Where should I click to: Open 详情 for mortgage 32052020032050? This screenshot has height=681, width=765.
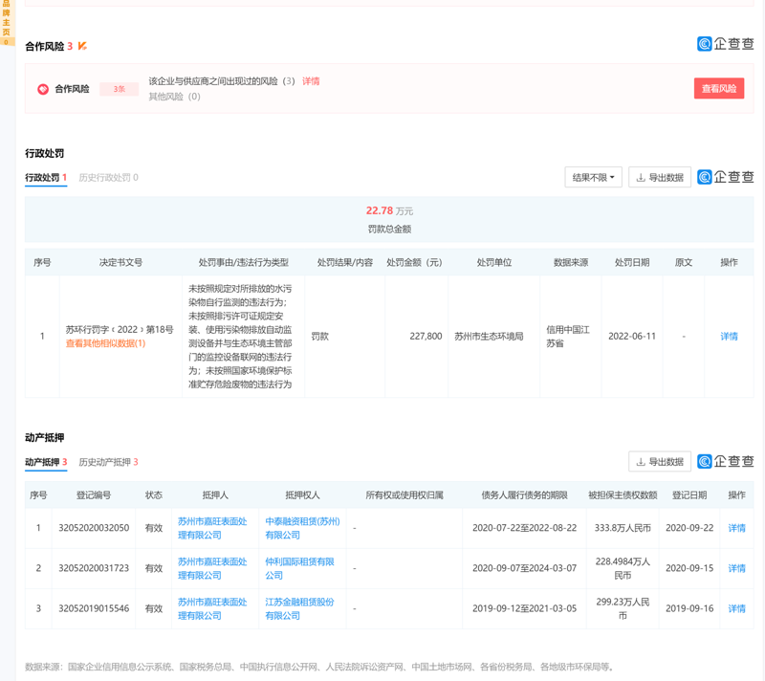(x=736, y=528)
